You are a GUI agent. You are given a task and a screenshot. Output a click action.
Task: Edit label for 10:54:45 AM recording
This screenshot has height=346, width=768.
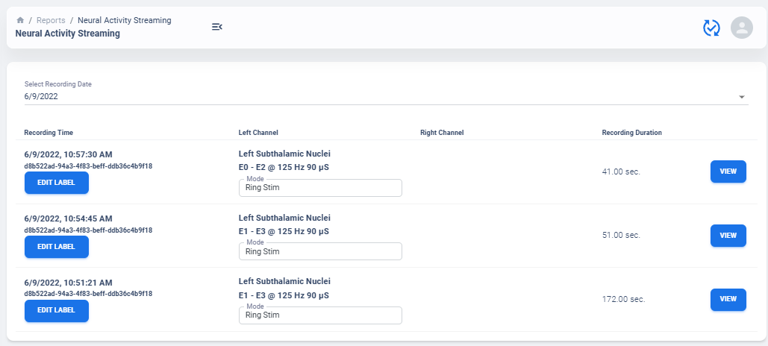(57, 247)
